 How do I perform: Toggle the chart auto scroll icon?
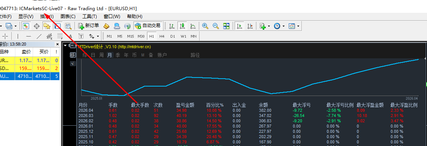point(239,26)
